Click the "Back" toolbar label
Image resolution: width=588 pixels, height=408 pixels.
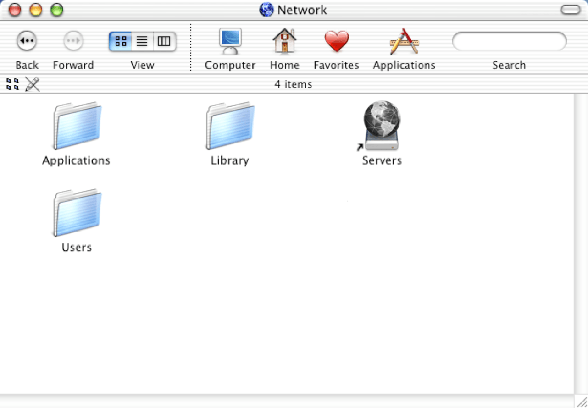[27, 65]
